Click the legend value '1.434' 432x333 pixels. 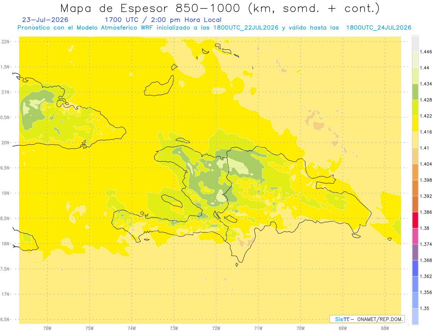(x=426, y=84)
